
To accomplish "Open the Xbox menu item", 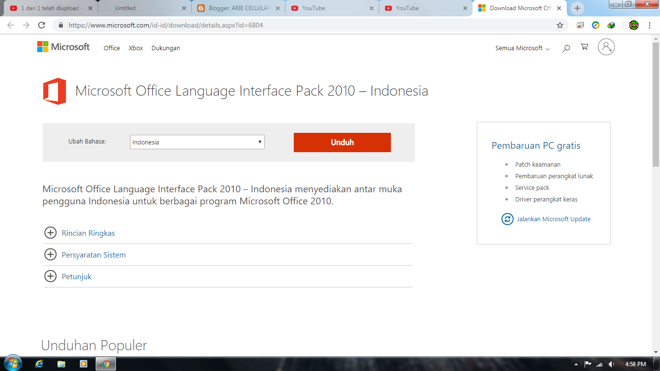I will [x=136, y=48].
